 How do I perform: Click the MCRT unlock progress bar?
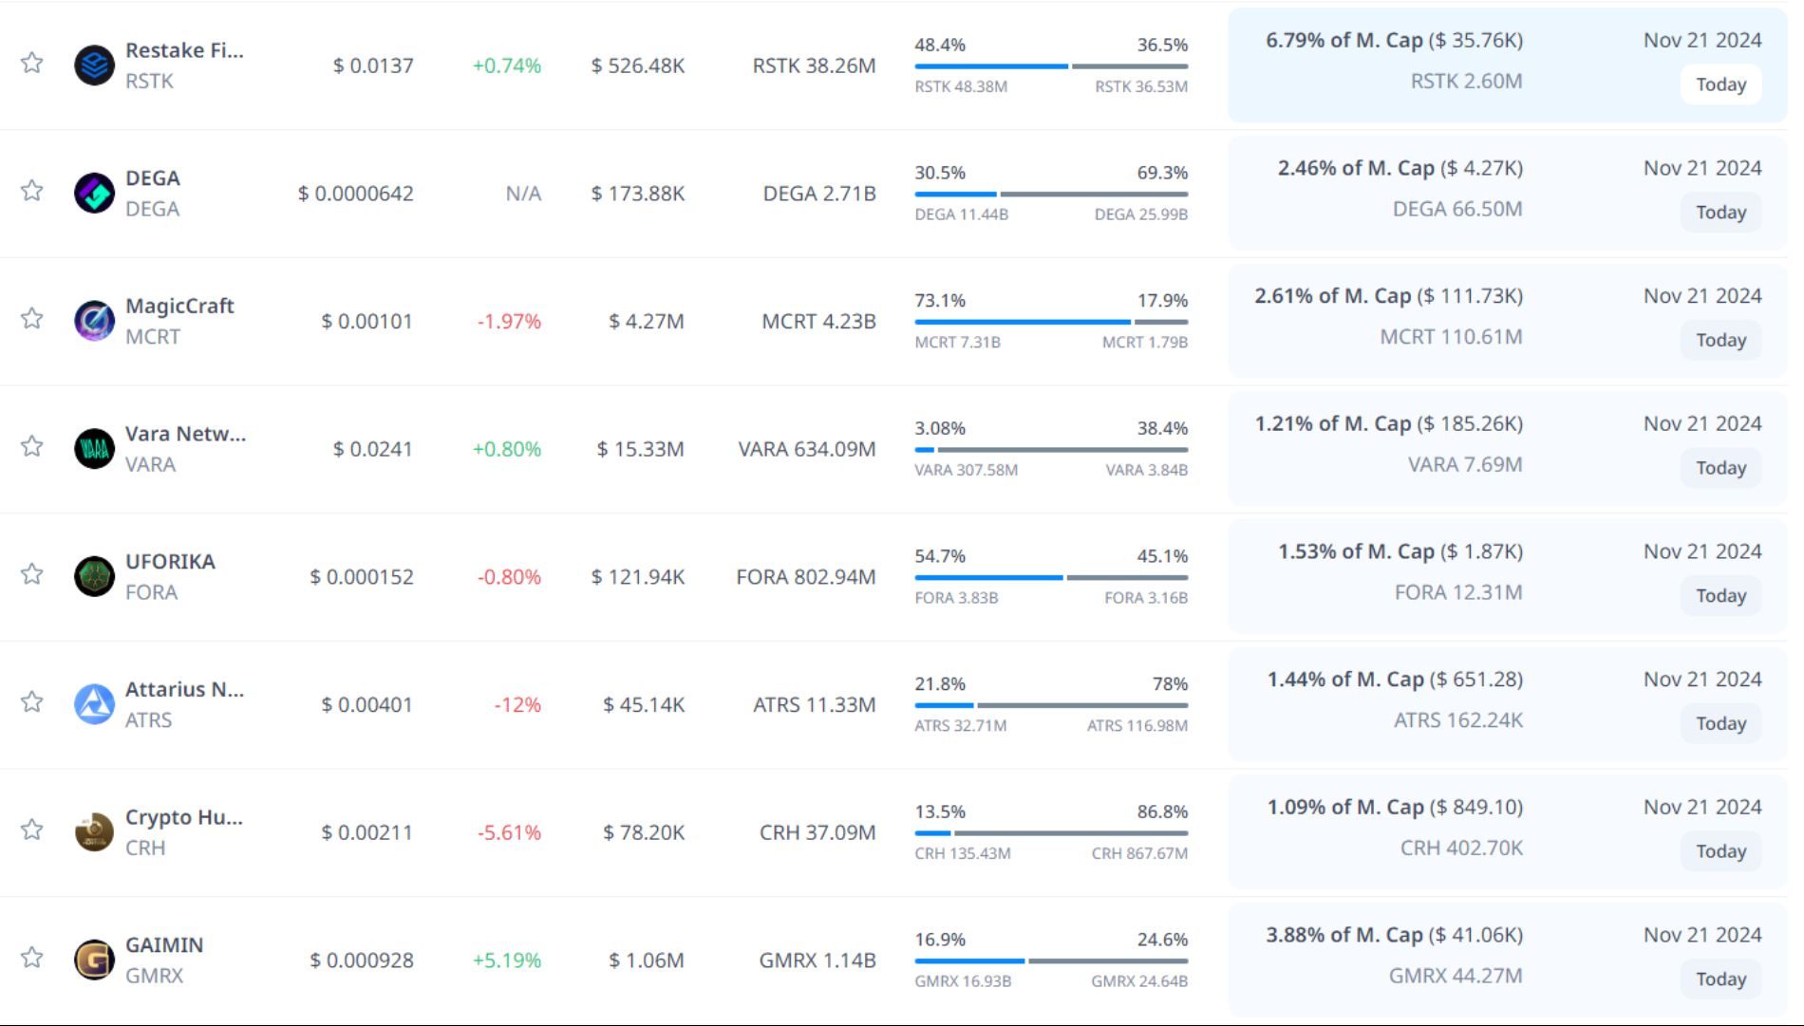click(1050, 322)
